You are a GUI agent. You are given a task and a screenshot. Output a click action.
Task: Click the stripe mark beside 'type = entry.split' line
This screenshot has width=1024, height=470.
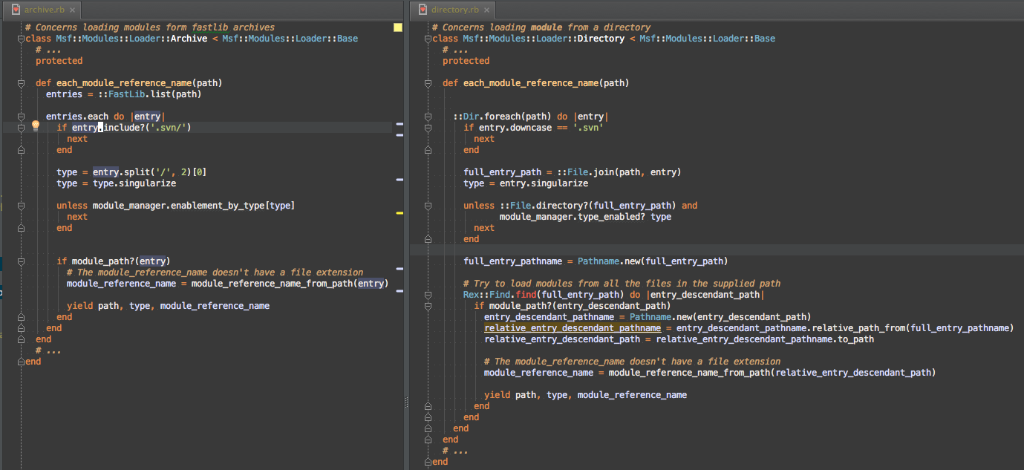tap(400, 180)
